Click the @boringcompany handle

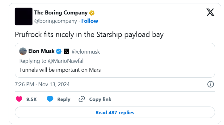coord(55,21)
